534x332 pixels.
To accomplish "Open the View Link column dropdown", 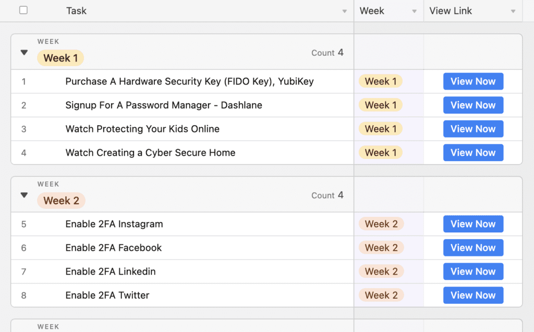I will 514,10.
